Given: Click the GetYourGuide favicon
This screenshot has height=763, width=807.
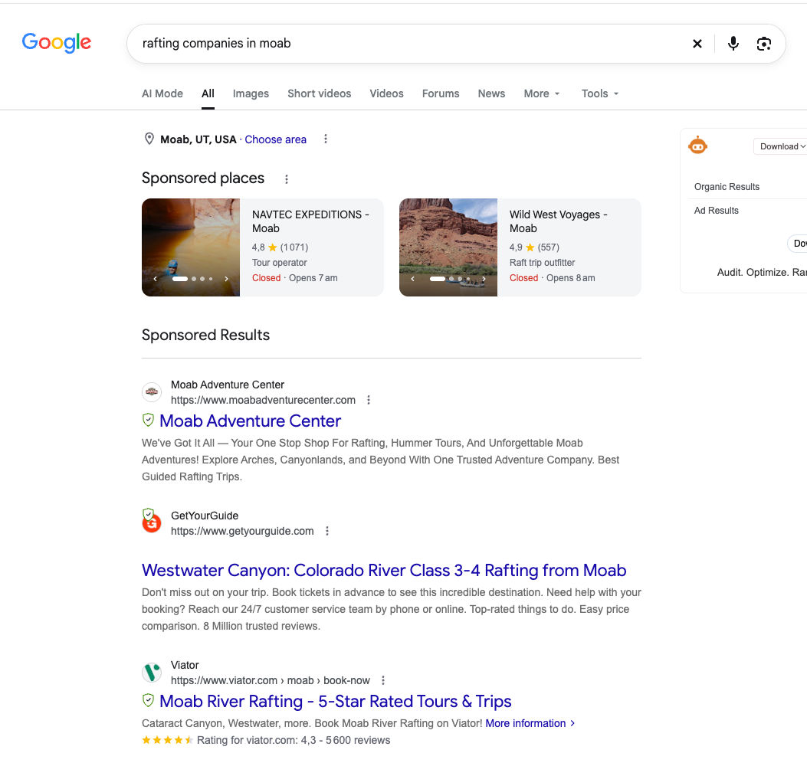Looking at the screenshot, I should [x=152, y=522].
